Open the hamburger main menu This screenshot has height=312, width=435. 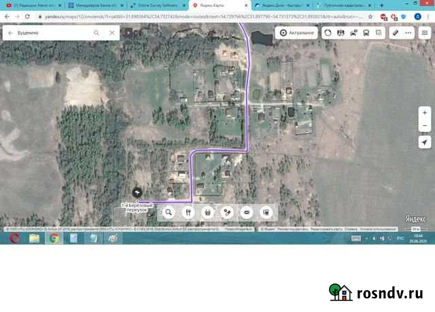point(424,32)
